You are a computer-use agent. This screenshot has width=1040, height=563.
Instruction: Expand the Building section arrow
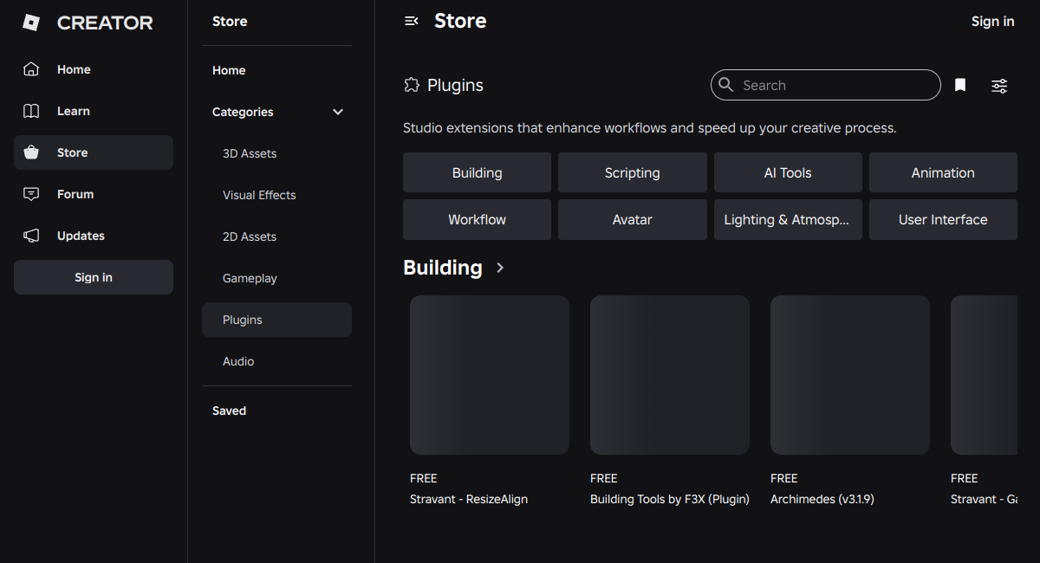pos(500,268)
